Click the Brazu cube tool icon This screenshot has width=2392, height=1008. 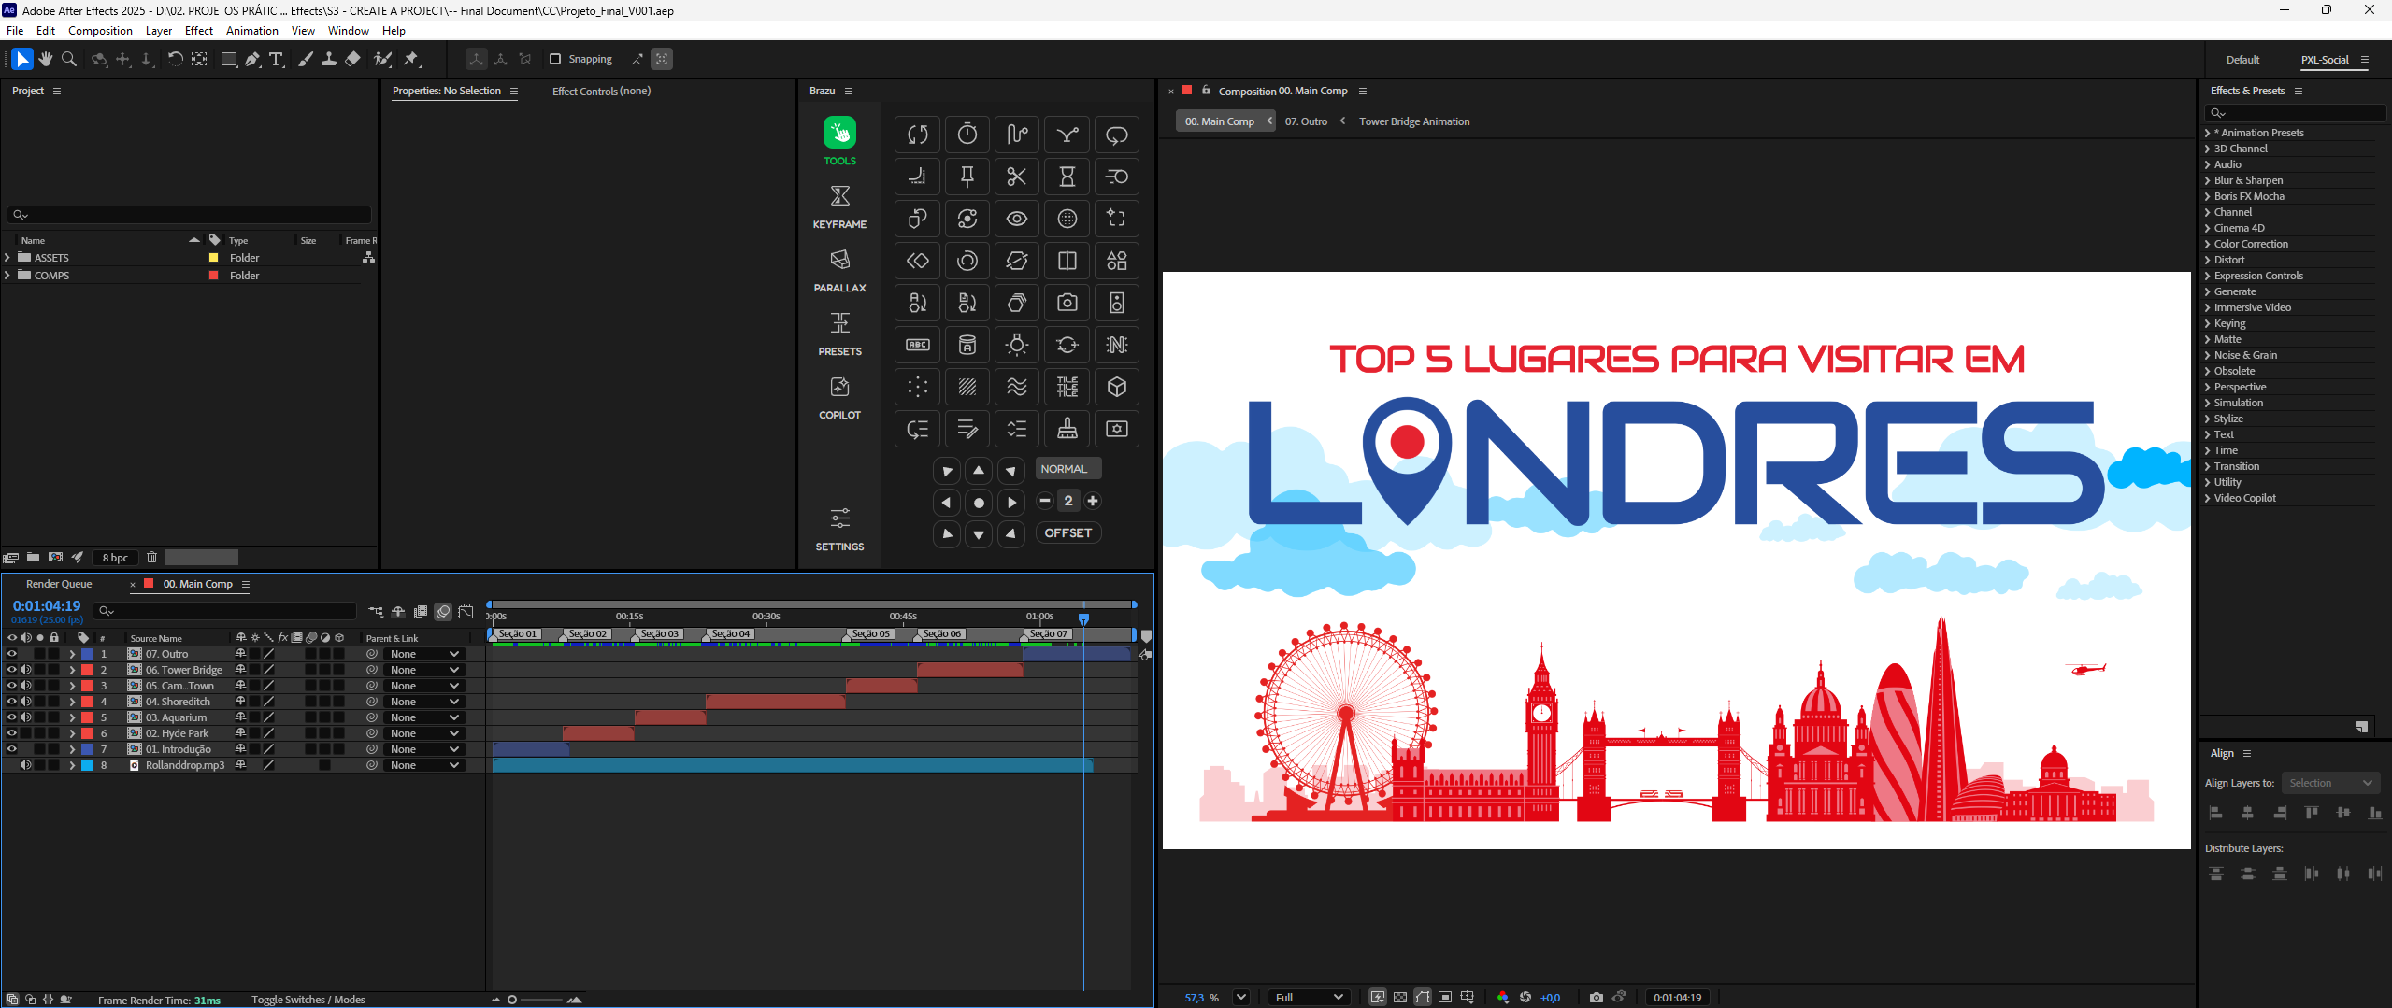1116,387
